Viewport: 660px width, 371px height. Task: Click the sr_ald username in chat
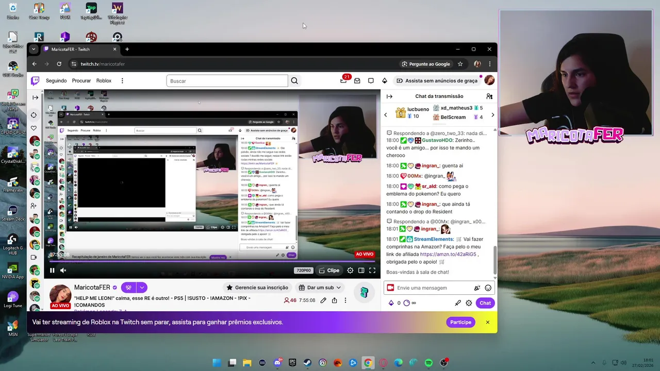pos(429,187)
